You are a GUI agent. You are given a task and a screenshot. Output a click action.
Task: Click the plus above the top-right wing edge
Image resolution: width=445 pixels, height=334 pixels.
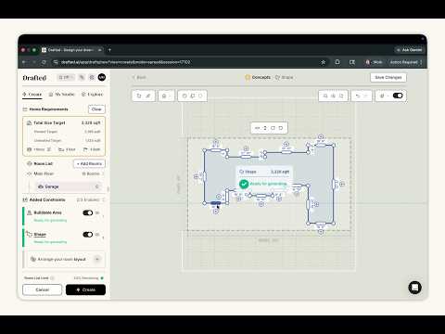click(x=321, y=136)
